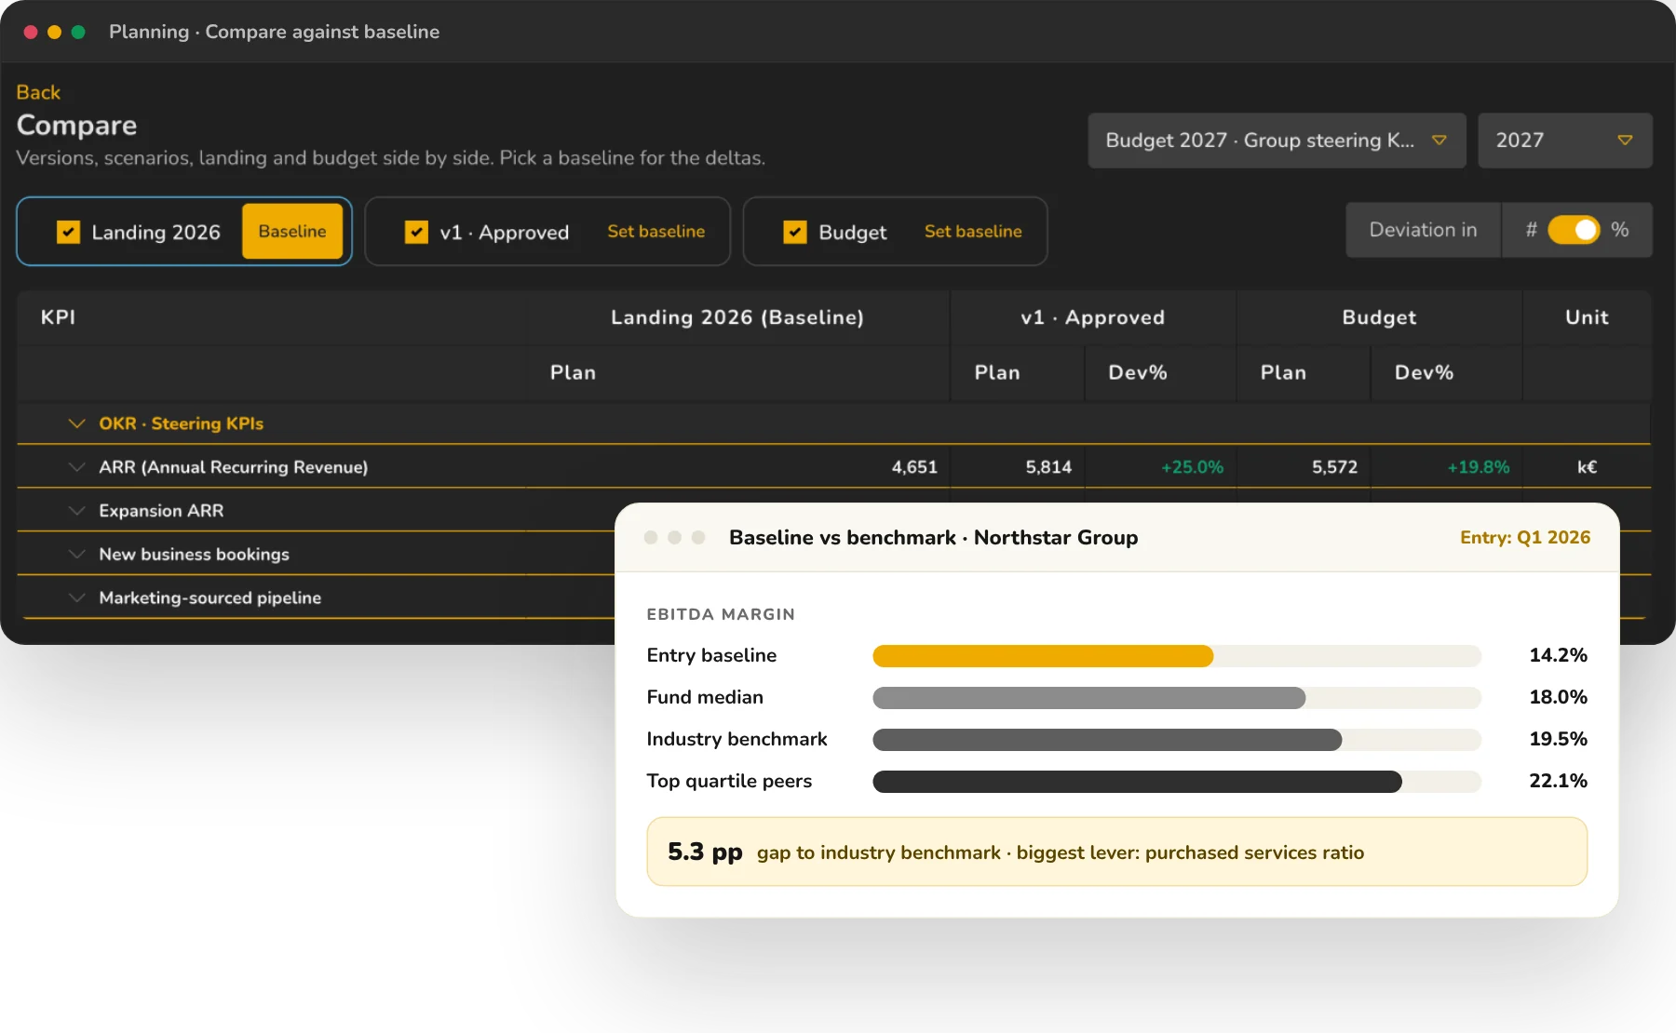Select the % deviation unit symbol
The width and height of the screenshot is (1676, 1033).
1620,230
